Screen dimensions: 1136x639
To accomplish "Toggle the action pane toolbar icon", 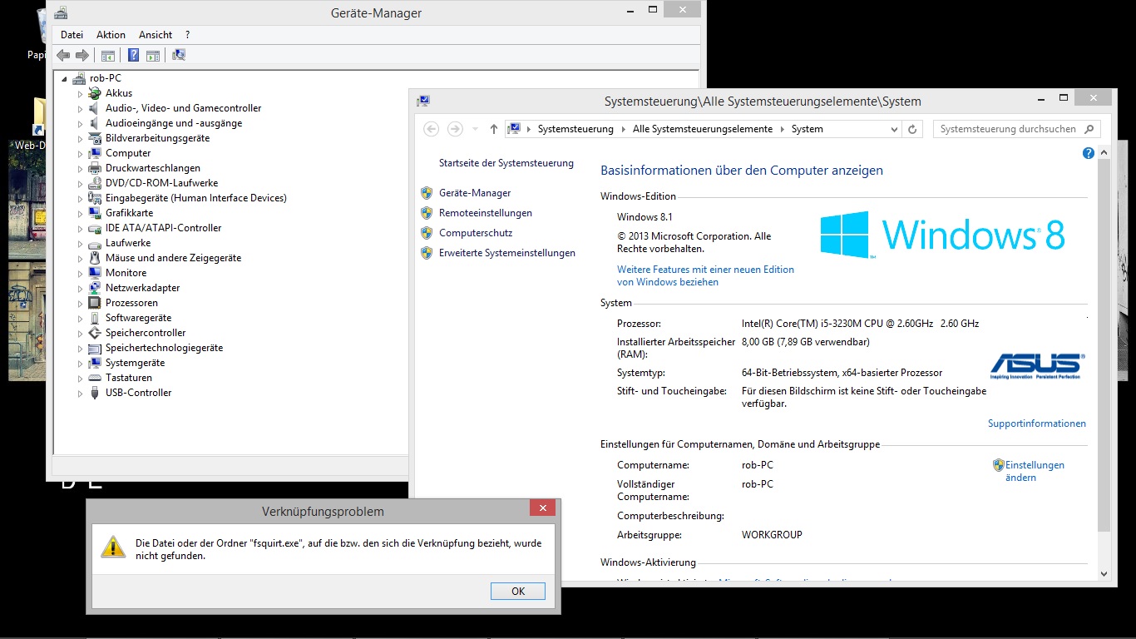I will coord(153,56).
